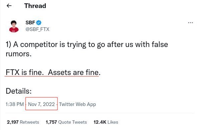201x130 pixels.
Task: Open the @SBF_FTX handle link
Action: pos(37,29)
